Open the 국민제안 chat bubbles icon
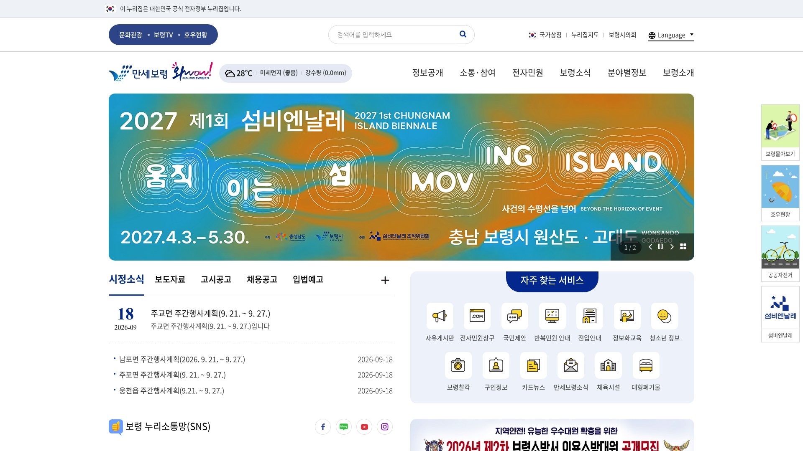The width and height of the screenshot is (803, 451). click(514, 316)
